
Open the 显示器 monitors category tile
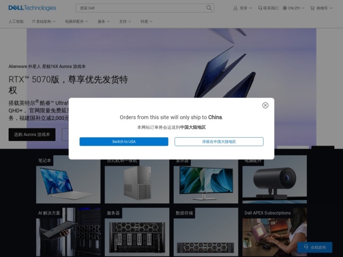[206, 182]
